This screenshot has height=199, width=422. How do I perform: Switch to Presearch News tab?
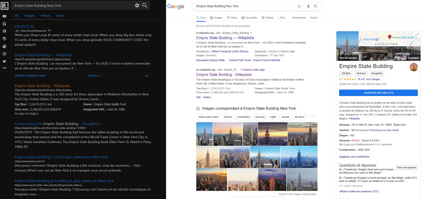60,16
